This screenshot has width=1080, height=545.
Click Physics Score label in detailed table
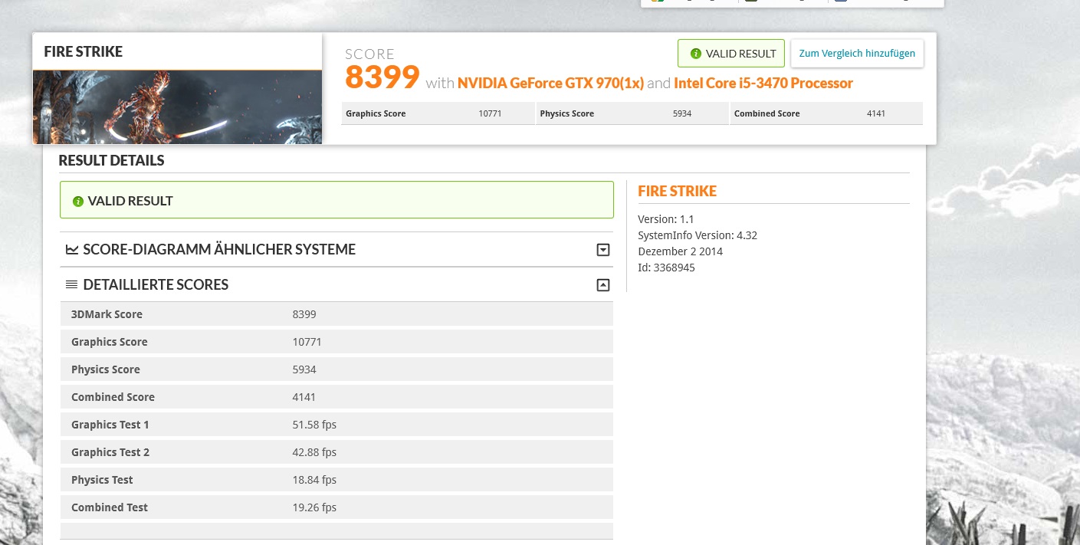pos(106,369)
